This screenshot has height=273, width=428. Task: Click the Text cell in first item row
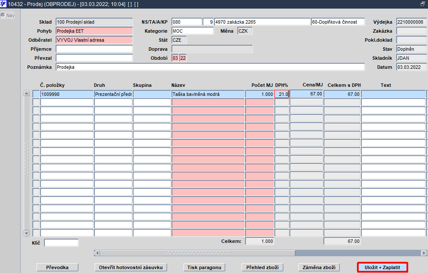pyautogui.click(x=393, y=94)
